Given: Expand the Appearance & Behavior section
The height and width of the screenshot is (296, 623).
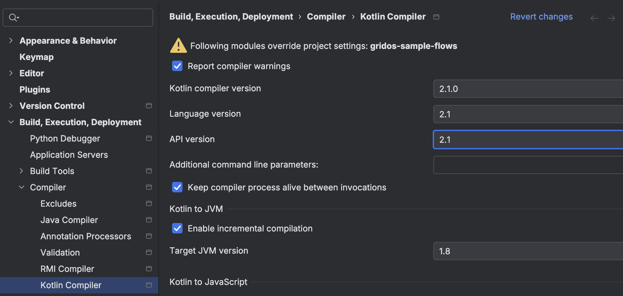Looking at the screenshot, I should point(11,40).
